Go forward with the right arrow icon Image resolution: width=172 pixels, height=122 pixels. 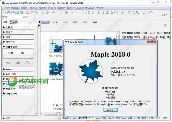pyautogui.click(x=92, y=13)
